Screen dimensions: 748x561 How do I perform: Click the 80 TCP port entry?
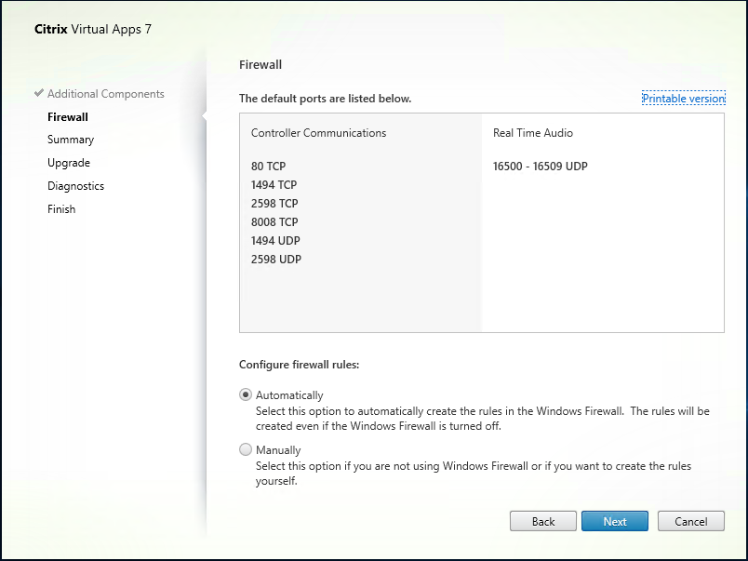click(268, 167)
